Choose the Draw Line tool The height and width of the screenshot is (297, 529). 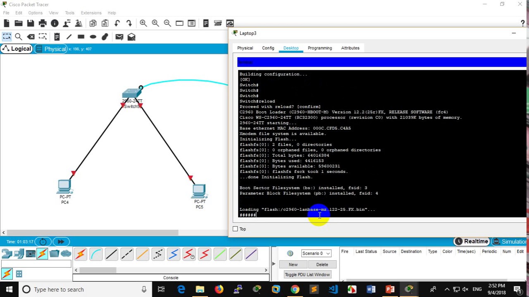coord(69,37)
